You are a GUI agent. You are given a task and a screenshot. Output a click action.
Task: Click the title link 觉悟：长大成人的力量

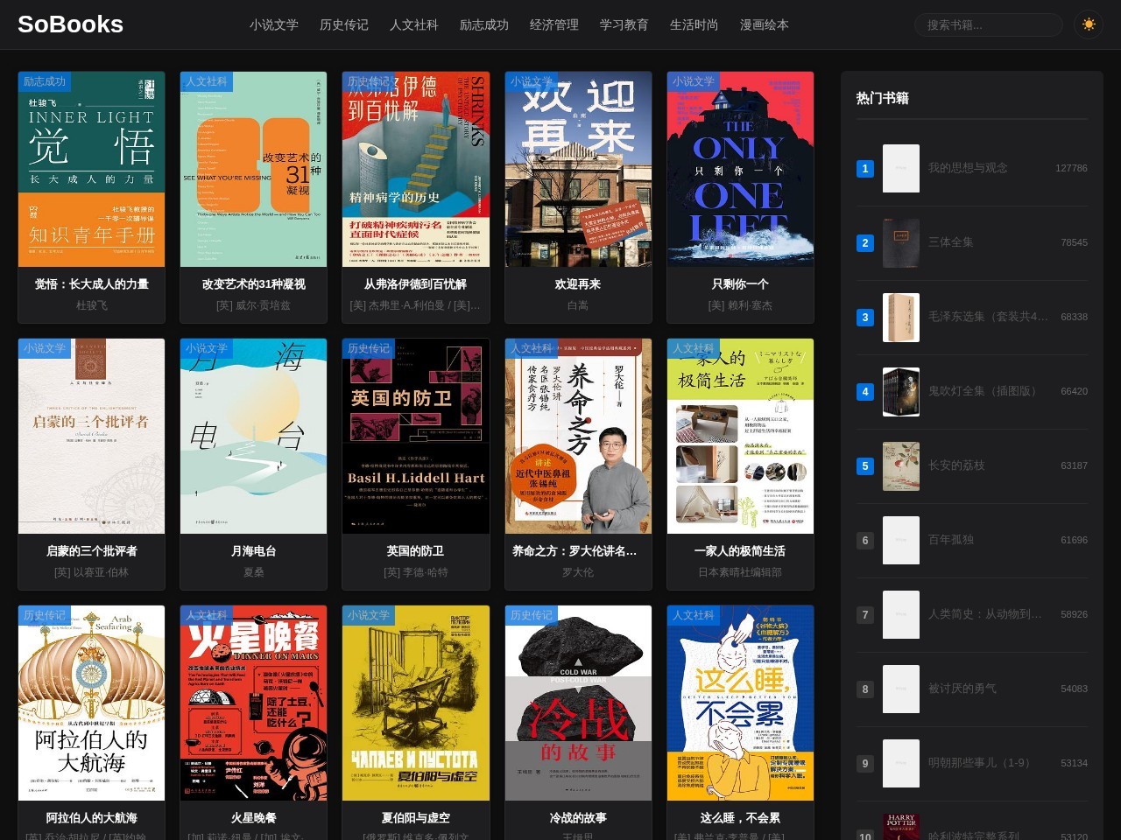click(x=92, y=284)
